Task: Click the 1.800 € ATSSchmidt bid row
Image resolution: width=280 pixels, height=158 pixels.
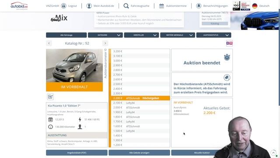Action: (140, 117)
